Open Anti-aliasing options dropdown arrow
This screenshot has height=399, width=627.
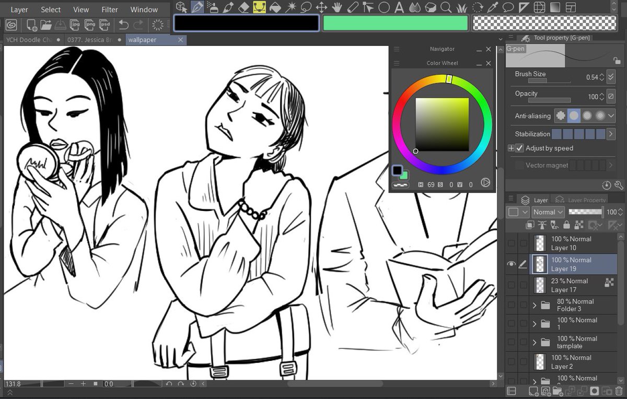click(611, 115)
